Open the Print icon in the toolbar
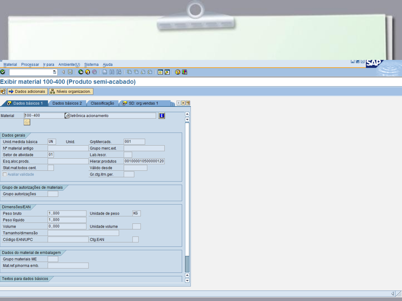 [x=104, y=72]
